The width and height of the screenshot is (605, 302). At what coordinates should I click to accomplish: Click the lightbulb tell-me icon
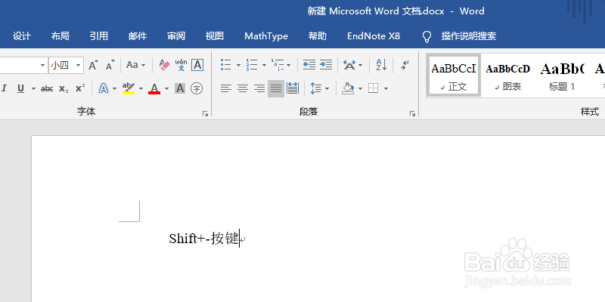(427, 36)
